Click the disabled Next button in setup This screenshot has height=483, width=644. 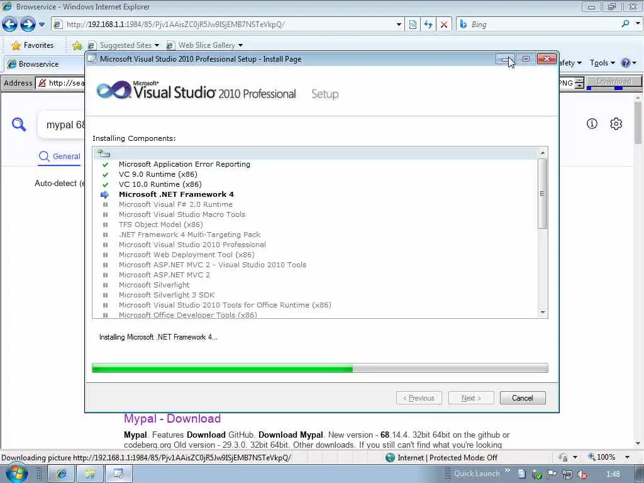pyautogui.click(x=471, y=397)
